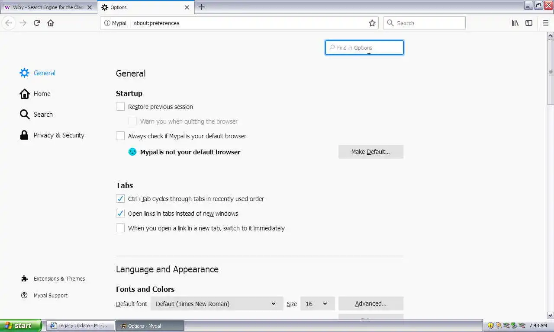This screenshot has width=554, height=332.
Task: Click the Wiby favicon on first tab
Action: coord(7,7)
